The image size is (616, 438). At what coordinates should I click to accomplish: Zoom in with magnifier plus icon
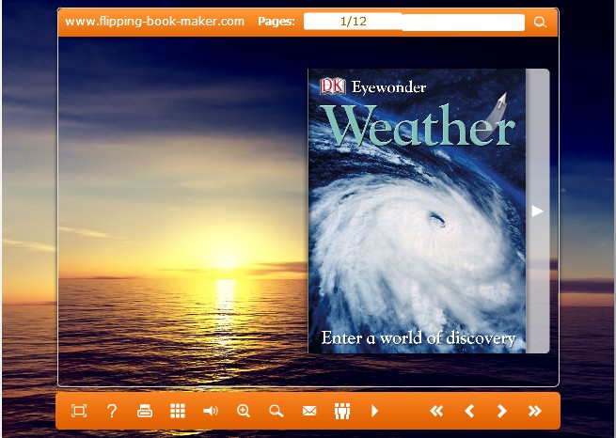(x=244, y=411)
